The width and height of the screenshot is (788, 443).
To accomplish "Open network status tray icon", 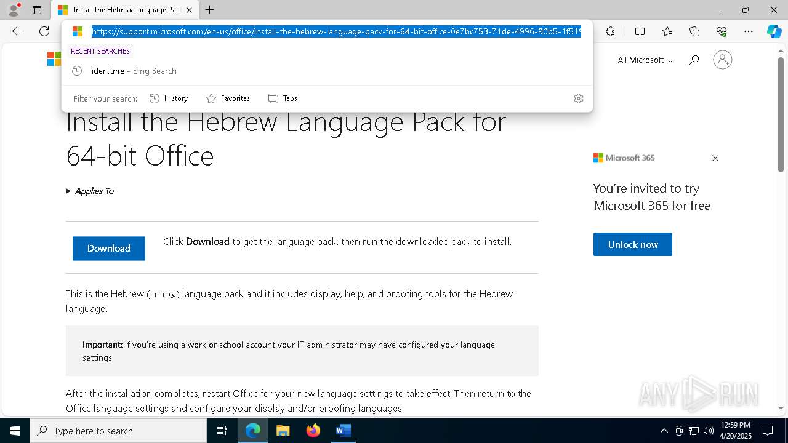I will pos(694,431).
